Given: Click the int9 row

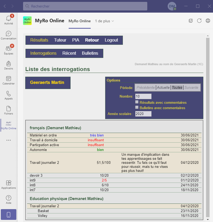Looking at the screenshot, I should [x=114, y=180].
